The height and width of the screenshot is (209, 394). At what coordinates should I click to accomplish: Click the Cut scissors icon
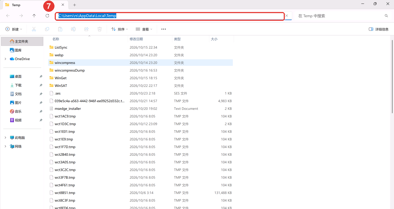pos(34,29)
